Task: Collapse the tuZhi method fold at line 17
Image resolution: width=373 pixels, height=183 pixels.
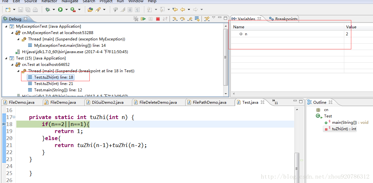Action: click(14, 117)
